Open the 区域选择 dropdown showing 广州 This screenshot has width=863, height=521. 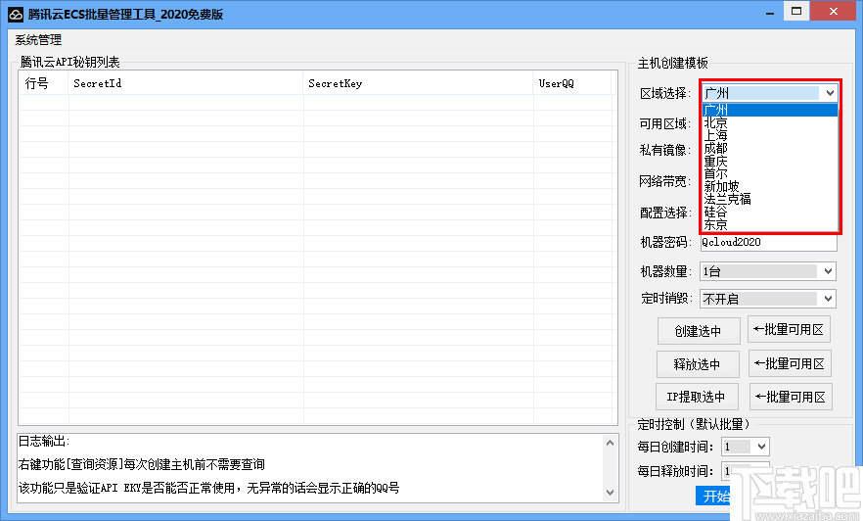coord(770,93)
